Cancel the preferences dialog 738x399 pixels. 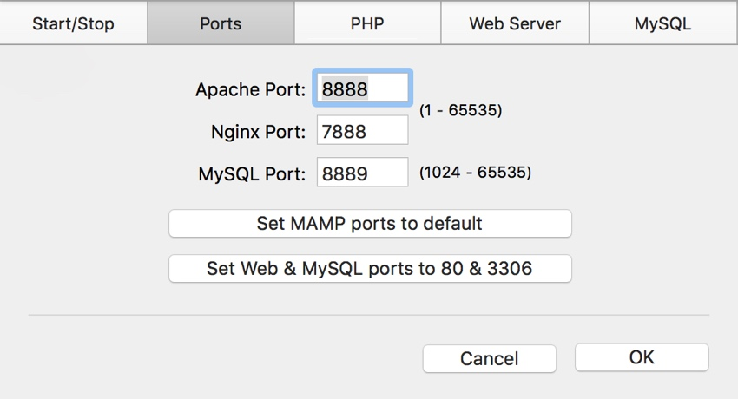pyautogui.click(x=490, y=358)
